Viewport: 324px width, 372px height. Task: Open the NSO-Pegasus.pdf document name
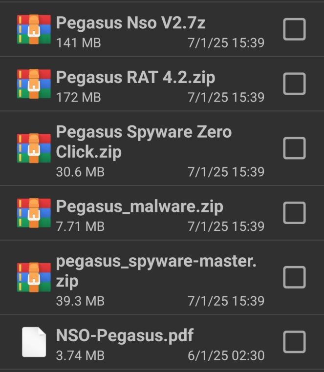click(x=125, y=335)
